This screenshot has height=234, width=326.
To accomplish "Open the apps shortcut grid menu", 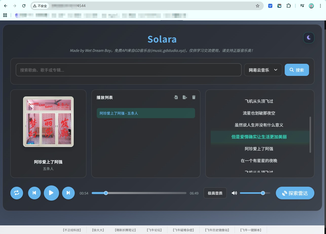I will point(5,15).
